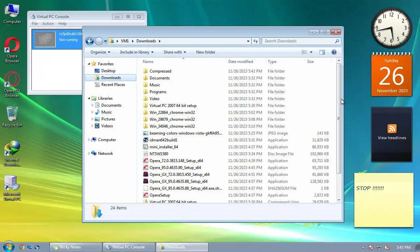Switch to Virtual PC Console taskbar button

(129, 247)
